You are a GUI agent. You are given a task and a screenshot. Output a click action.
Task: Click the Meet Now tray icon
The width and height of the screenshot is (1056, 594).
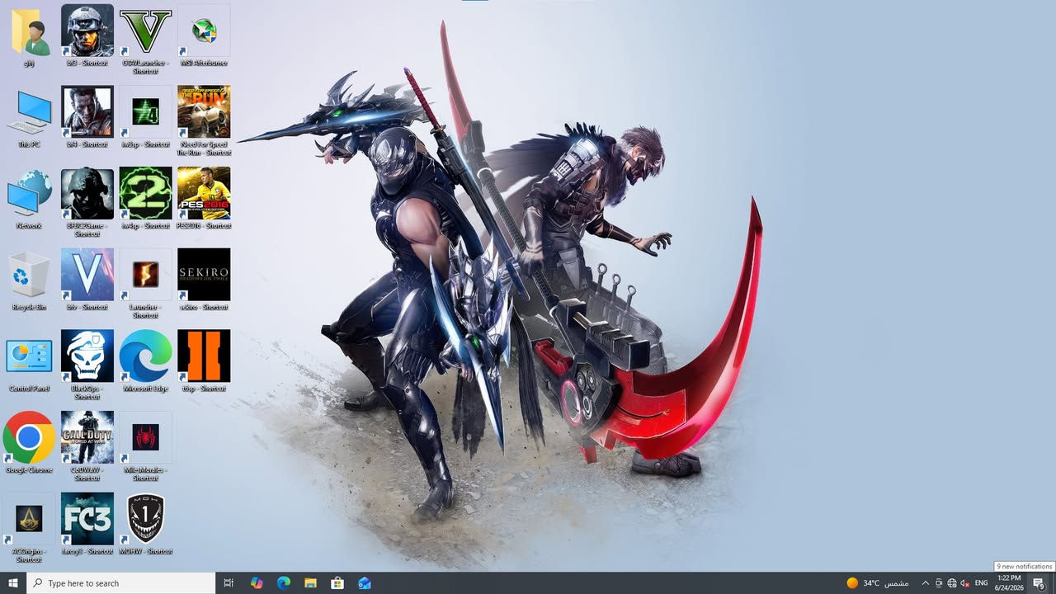pos(939,583)
